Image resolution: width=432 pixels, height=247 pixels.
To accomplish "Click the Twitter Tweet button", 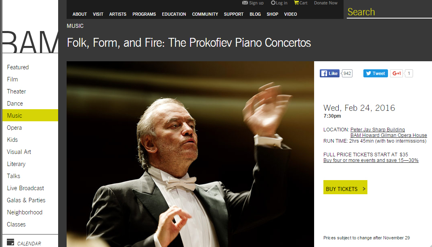I will click(x=375, y=73).
